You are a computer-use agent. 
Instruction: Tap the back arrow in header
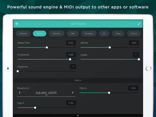tap(17, 24)
